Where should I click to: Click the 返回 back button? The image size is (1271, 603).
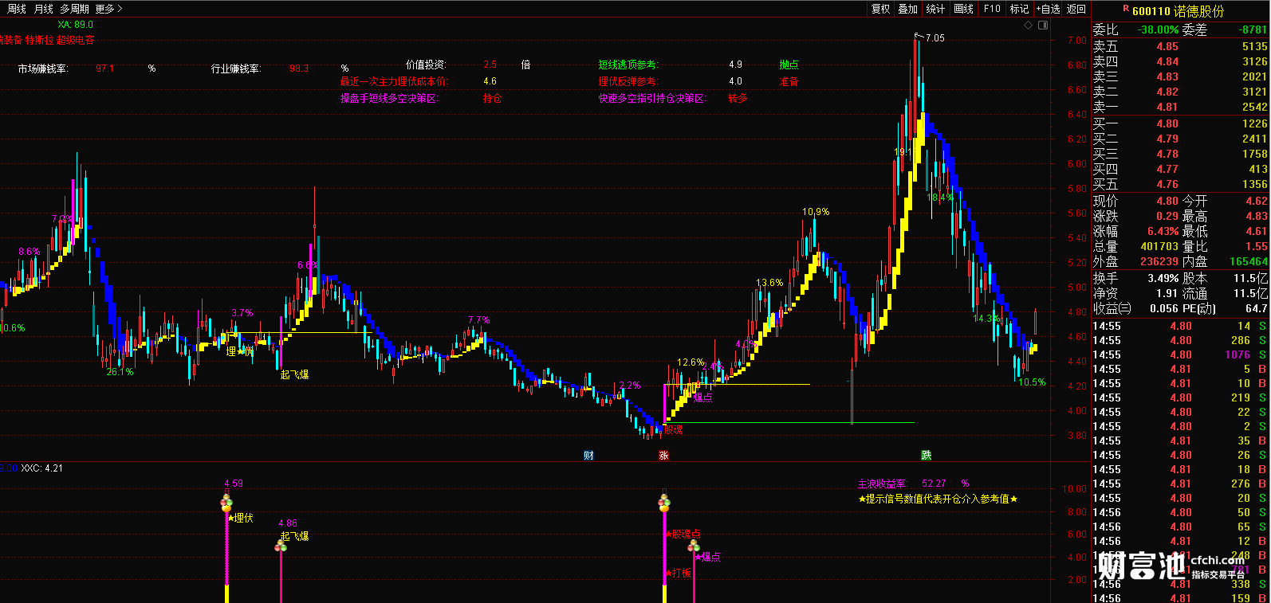pyautogui.click(x=1076, y=9)
